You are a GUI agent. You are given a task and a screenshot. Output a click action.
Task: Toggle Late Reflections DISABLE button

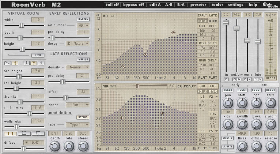coord(83,60)
